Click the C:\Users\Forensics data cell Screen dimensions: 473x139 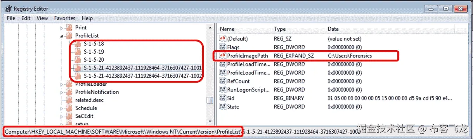[350, 56]
